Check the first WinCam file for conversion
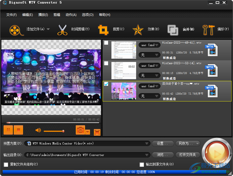 [x=106, y=43]
